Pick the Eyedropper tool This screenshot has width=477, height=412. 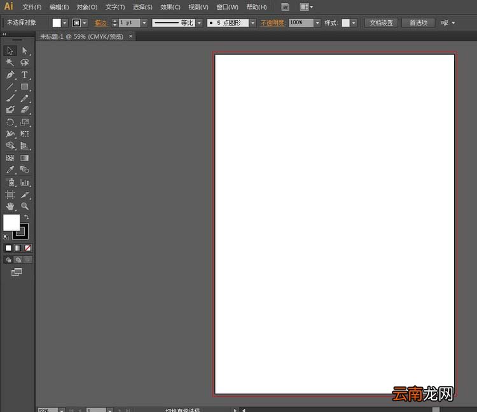coord(10,169)
